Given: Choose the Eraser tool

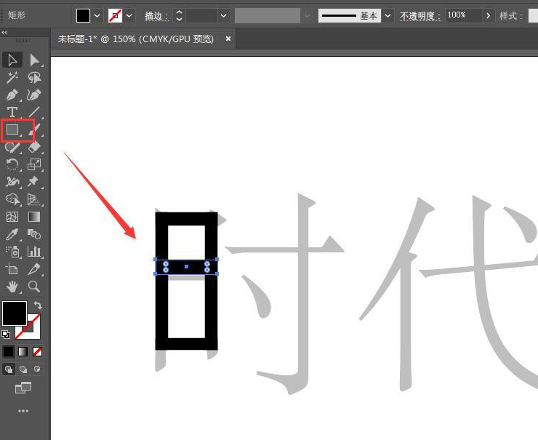Looking at the screenshot, I should (34, 147).
